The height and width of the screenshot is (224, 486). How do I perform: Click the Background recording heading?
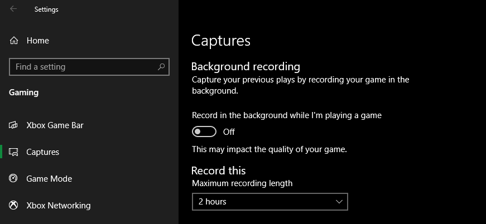click(x=246, y=66)
